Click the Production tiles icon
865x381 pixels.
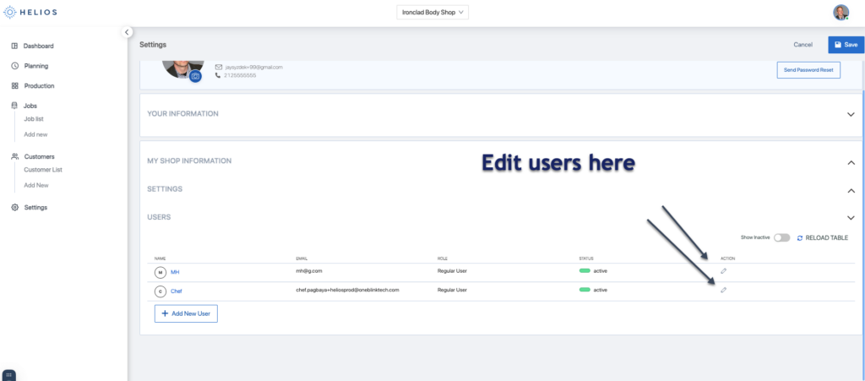[15, 85]
